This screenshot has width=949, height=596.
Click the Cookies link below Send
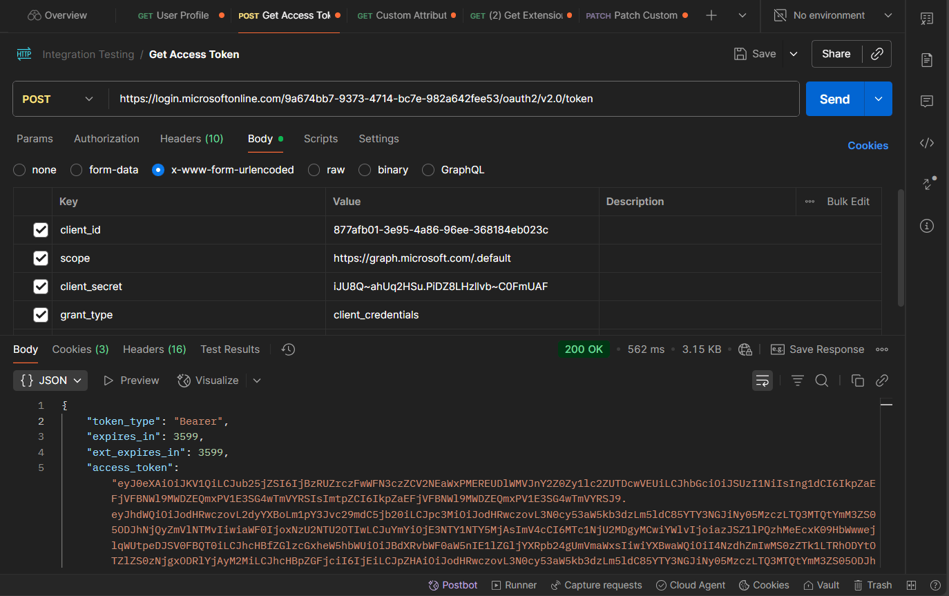867,146
